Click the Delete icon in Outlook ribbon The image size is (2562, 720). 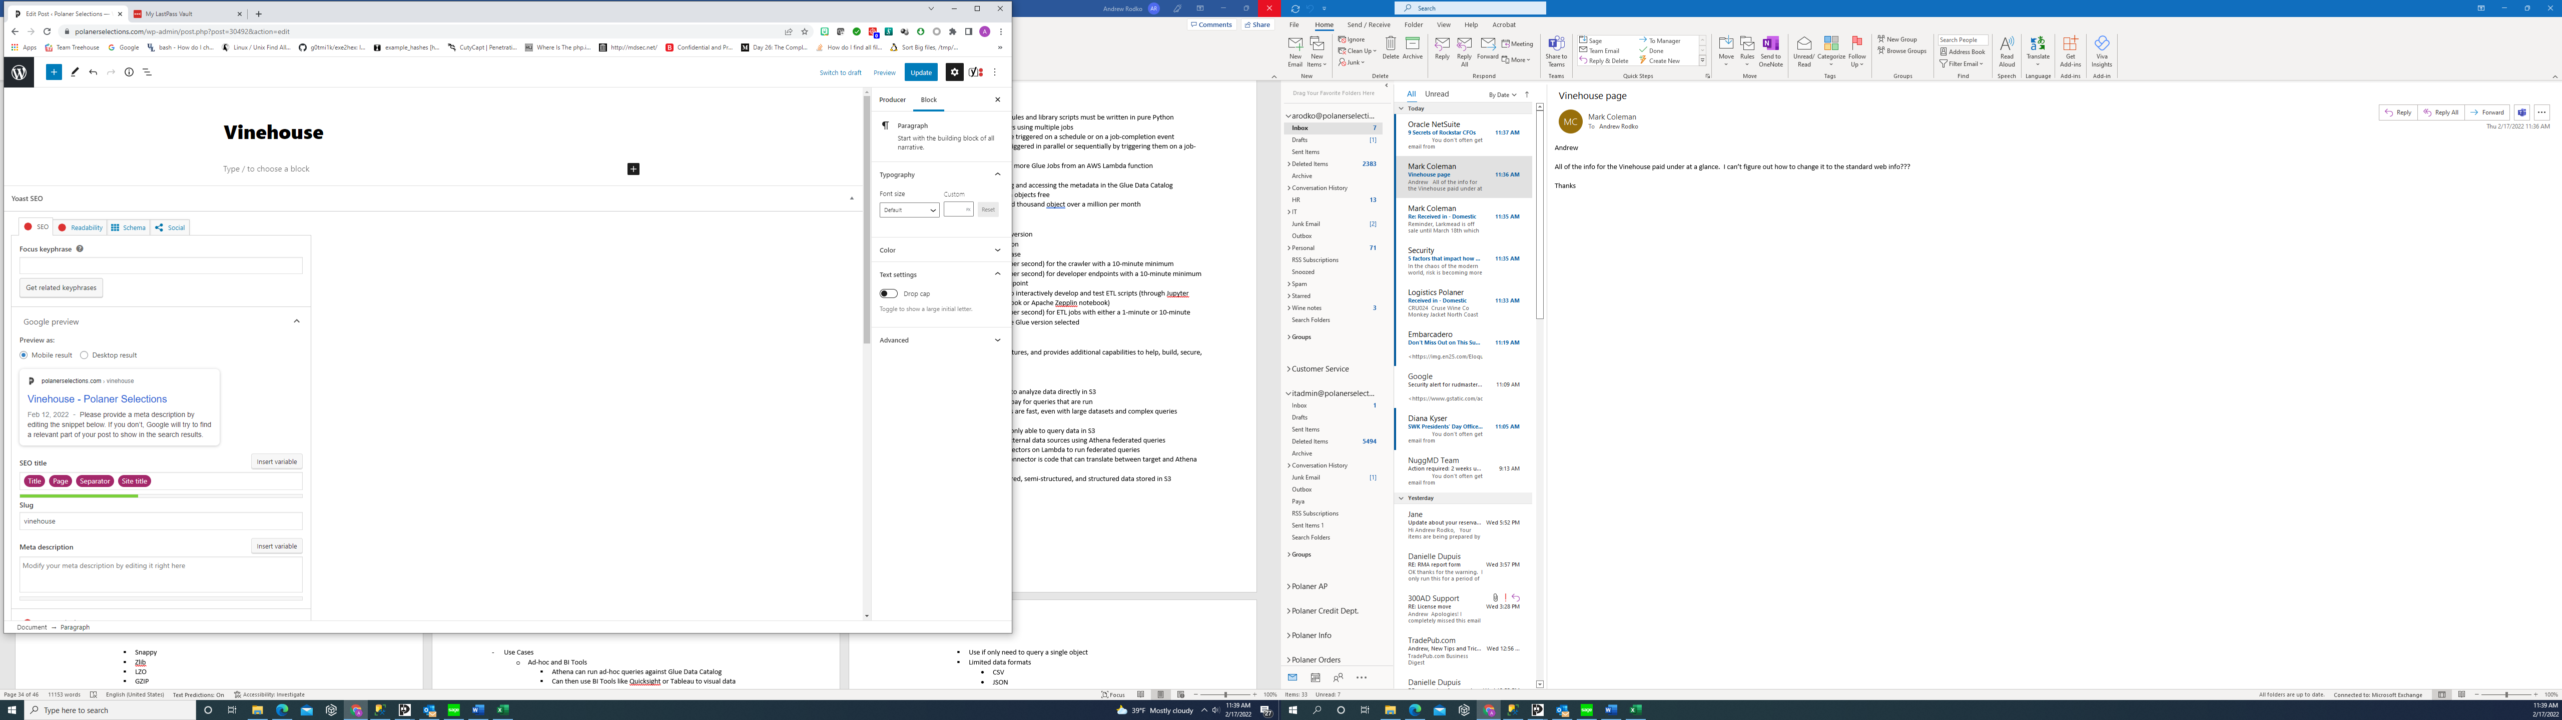(1391, 47)
